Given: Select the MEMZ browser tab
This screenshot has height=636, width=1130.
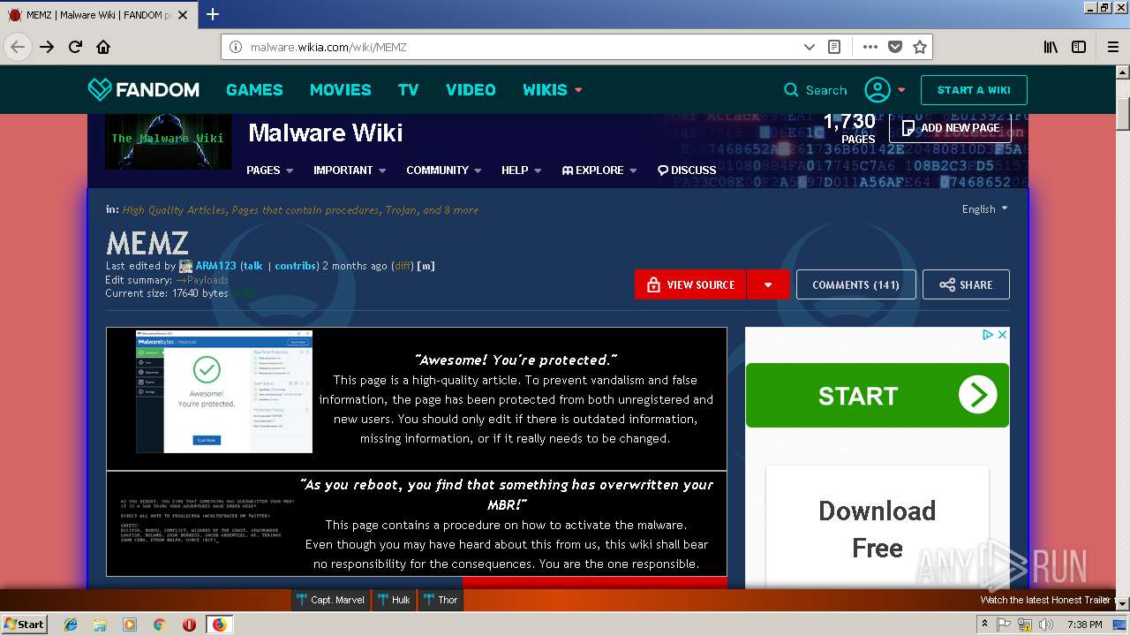Looking at the screenshot, I should (x=99, y=14).
